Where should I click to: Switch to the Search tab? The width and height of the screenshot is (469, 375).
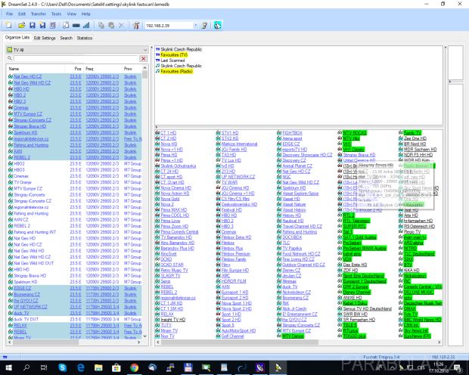pos(66,38)
